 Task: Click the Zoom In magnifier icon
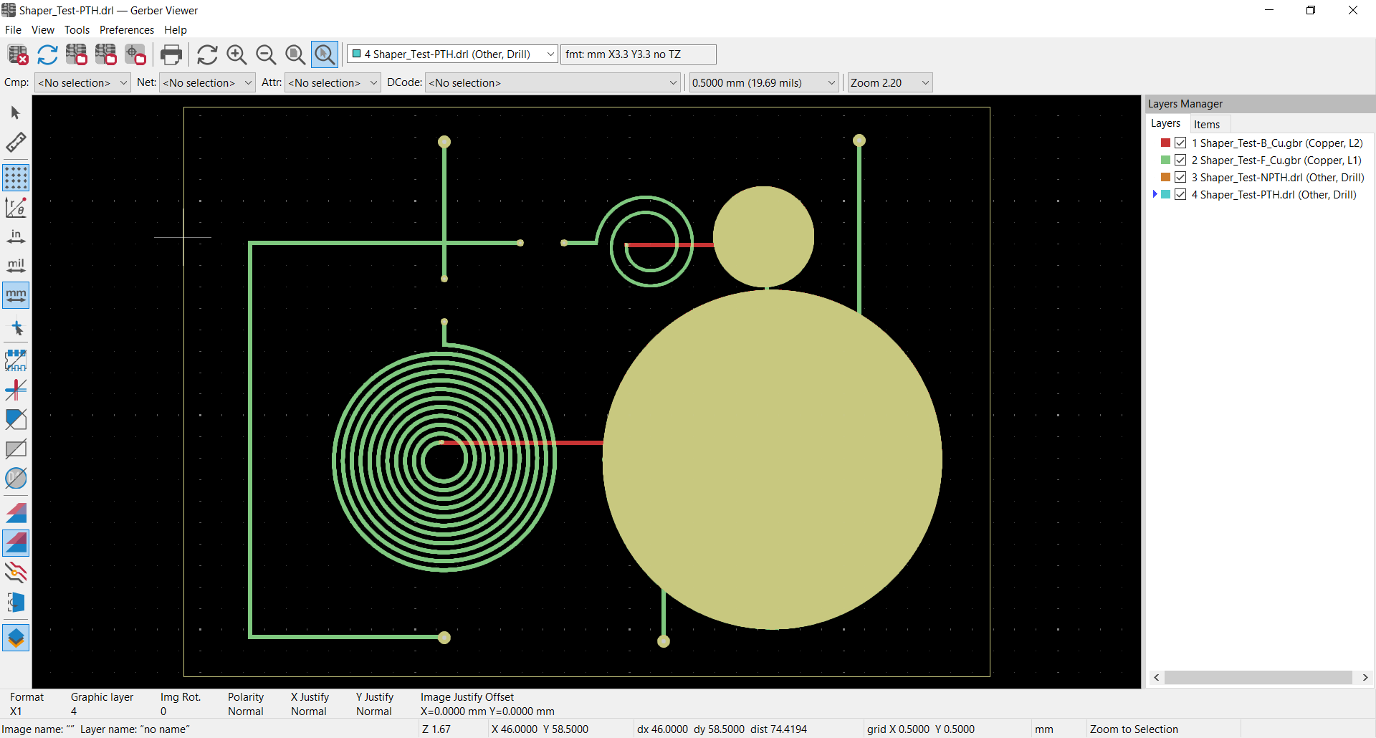point(236,54)
